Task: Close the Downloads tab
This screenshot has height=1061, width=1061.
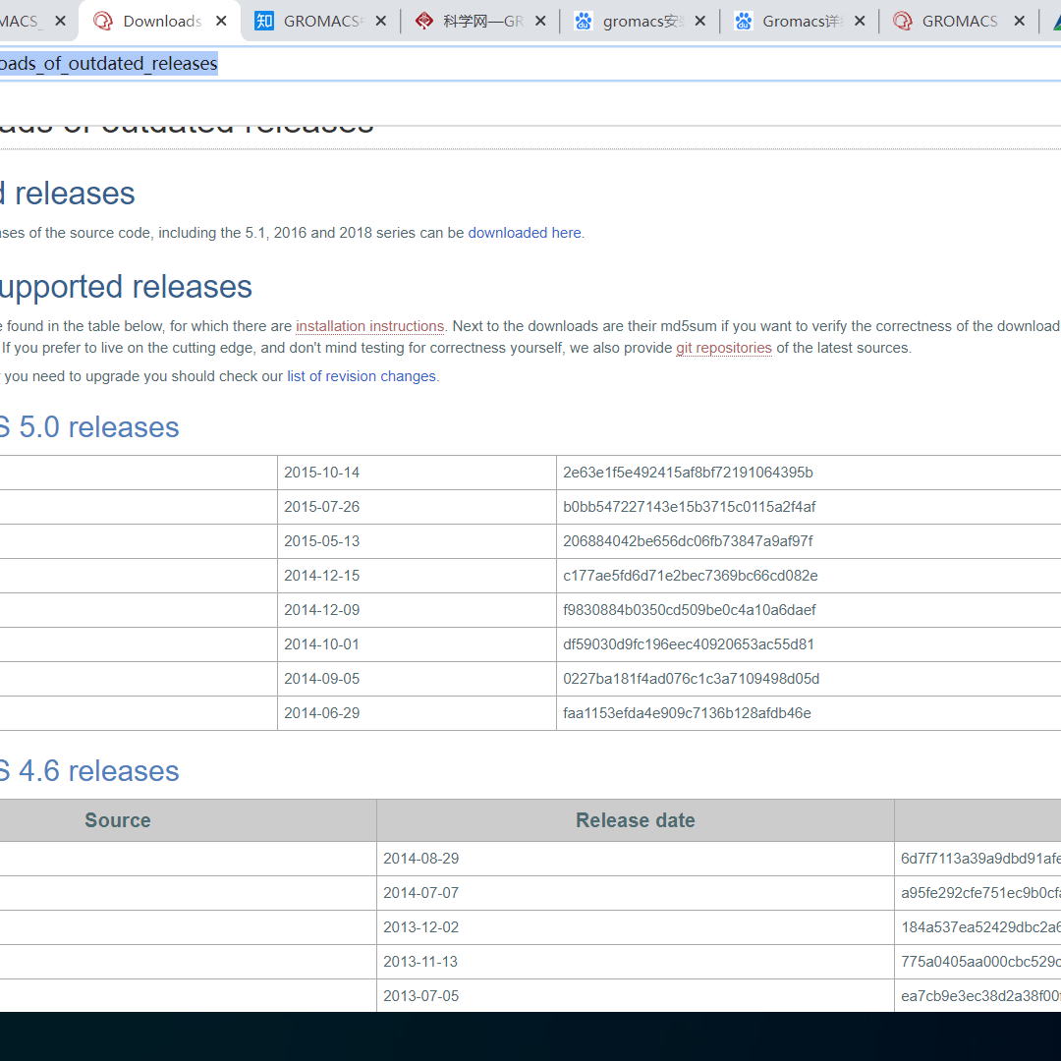Action: pos(221,21)
